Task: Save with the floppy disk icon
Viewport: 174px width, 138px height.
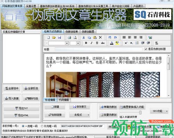Action: [x=60, y=38]
